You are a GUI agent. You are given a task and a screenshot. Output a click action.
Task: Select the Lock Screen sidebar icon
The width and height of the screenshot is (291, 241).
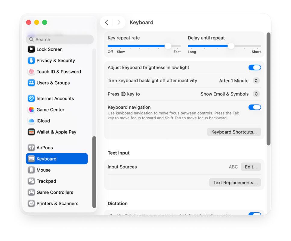pyautogui.click(x=31, y=49)
